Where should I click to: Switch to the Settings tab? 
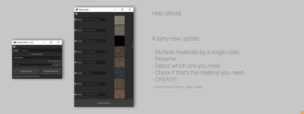coord(25,51)
